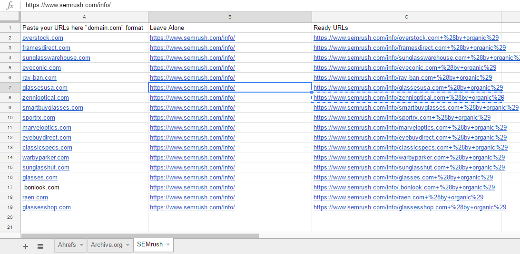The width and height of the screenshot is (520, 254).
Task: Select the SEMrush sheet tab
Action: coord(149,245)
